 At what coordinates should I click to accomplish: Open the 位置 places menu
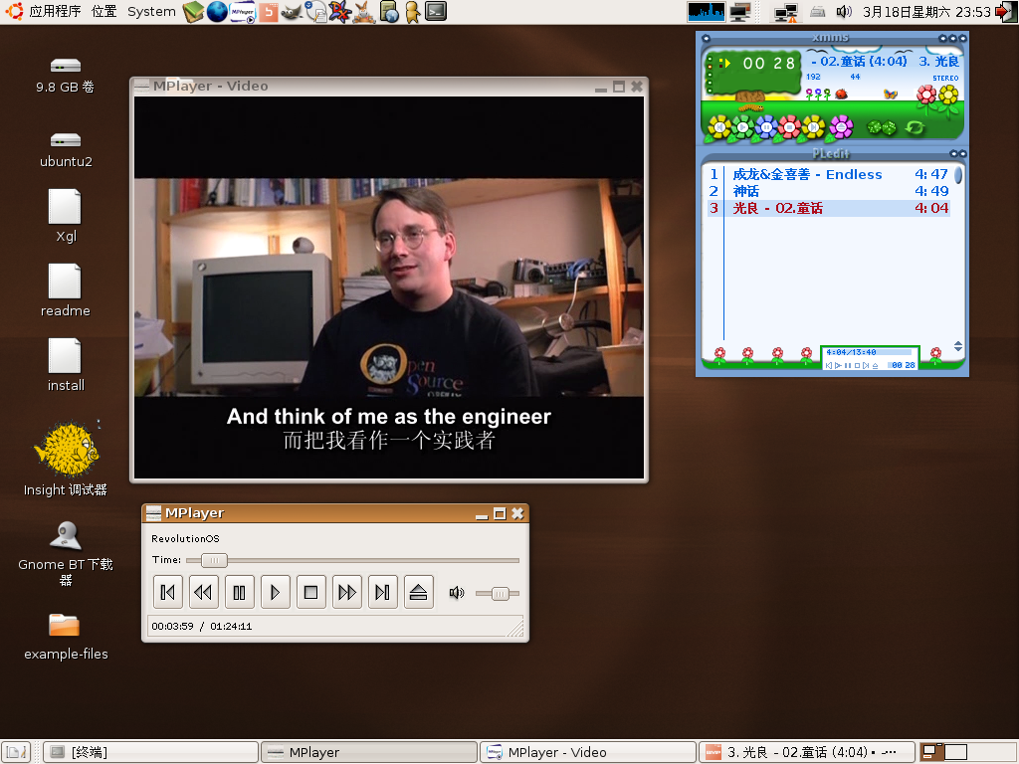point(103,12)
